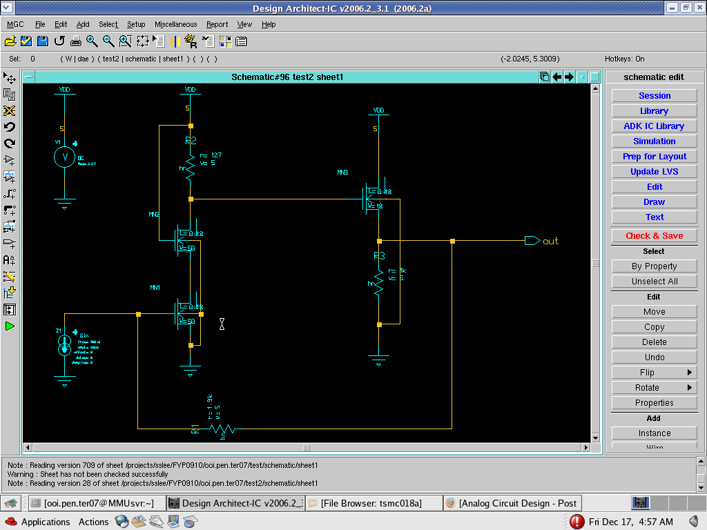
Task: Click the out port symbol in schematic
Action: coord(532,241)
